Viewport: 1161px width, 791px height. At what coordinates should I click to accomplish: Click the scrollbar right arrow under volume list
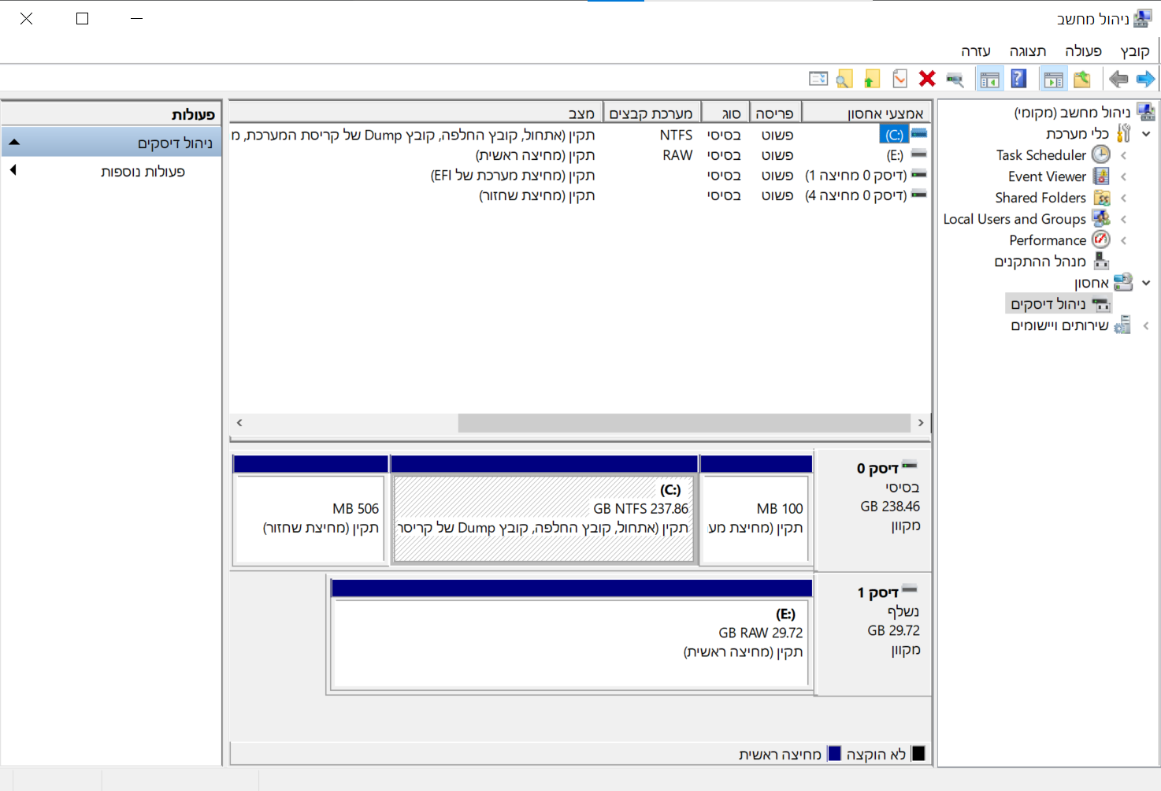(921, 423)
